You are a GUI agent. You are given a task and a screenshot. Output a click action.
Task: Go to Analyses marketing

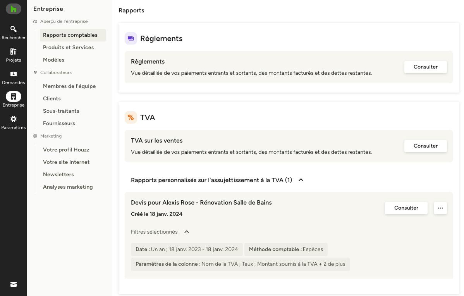pyautogui.click(x=68, y=187)
